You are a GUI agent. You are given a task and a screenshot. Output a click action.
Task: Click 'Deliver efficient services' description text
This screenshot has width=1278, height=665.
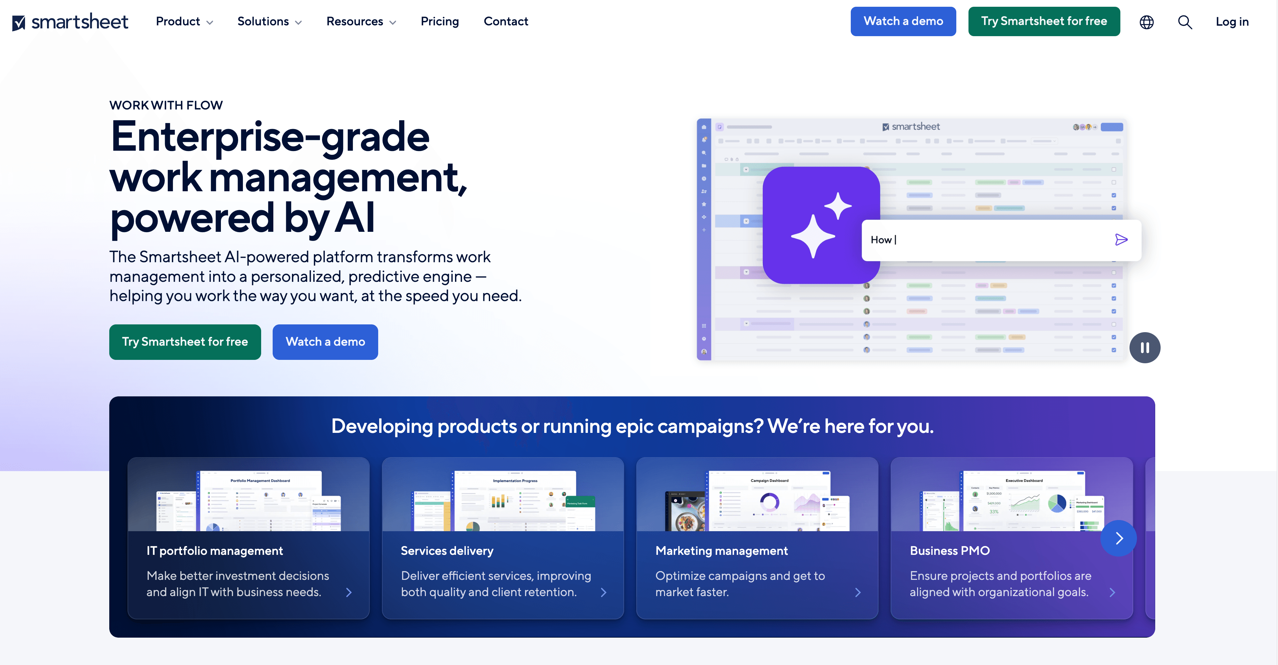coord(496,584)
